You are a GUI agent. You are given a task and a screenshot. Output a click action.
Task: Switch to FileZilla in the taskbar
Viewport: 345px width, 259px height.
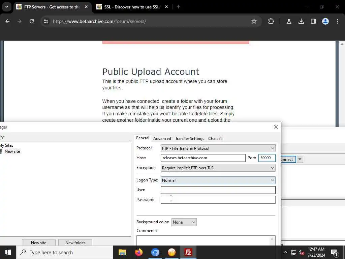tap(188, 252)
